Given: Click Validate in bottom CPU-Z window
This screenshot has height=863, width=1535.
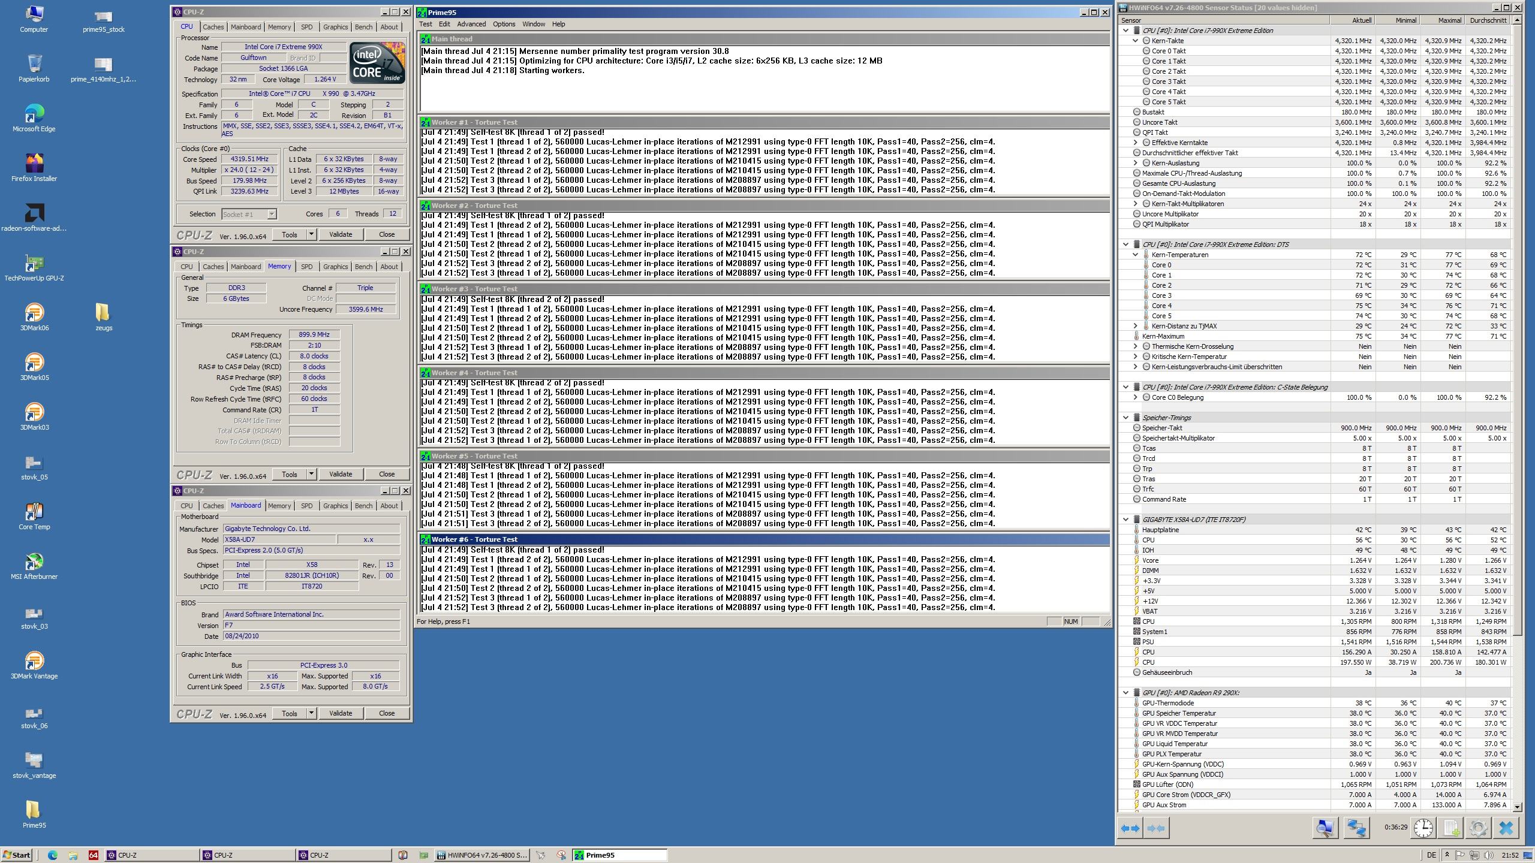Looking at the screenshot, I should (x=341, y=713).
